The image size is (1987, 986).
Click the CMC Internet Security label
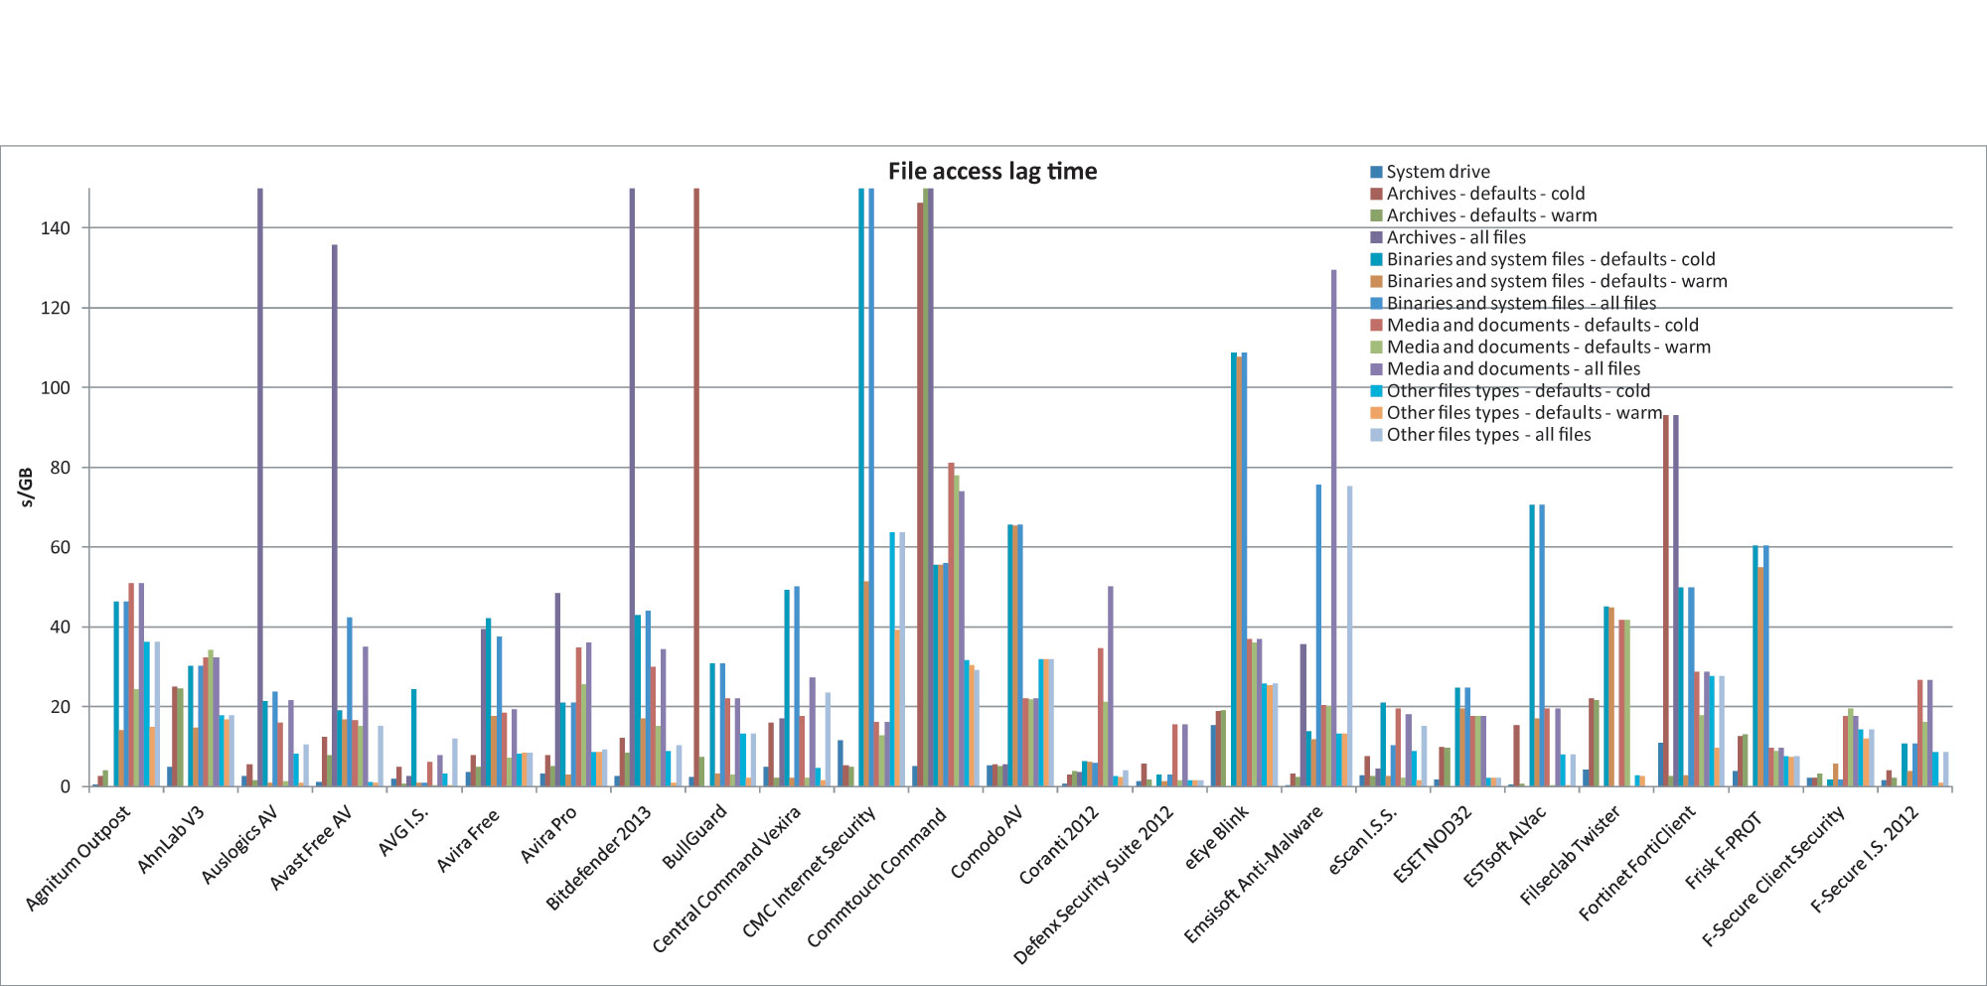click(x=810, y=871)
